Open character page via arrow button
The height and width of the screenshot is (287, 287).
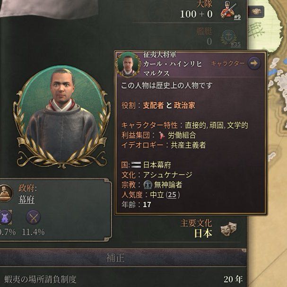(254, 63)
